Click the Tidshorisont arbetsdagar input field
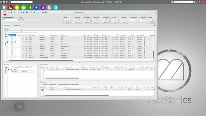This screenshot has width=206, height=116. (x=134, y=20)
